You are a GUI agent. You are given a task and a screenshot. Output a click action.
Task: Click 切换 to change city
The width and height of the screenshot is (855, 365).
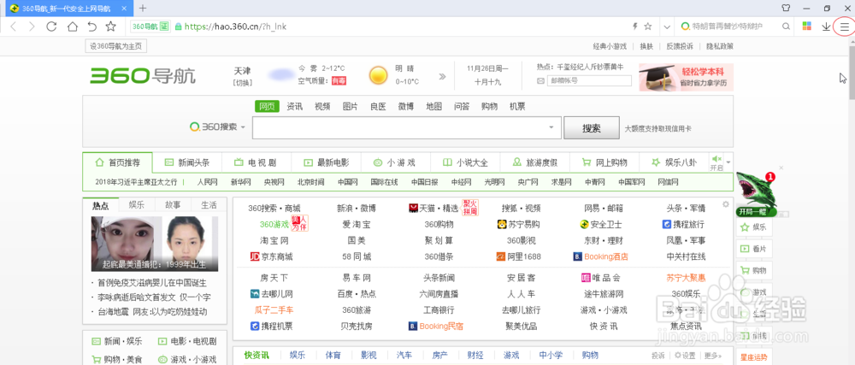pos(243,83)
